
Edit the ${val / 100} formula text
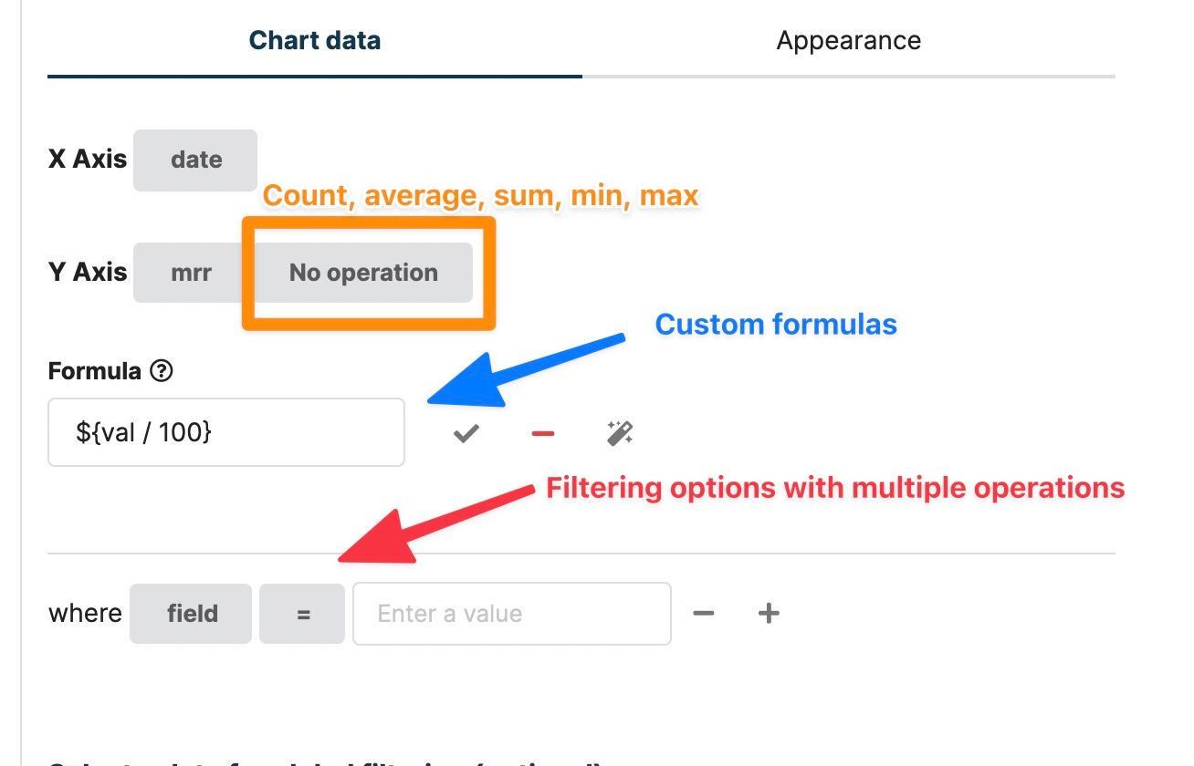(225, 432)
